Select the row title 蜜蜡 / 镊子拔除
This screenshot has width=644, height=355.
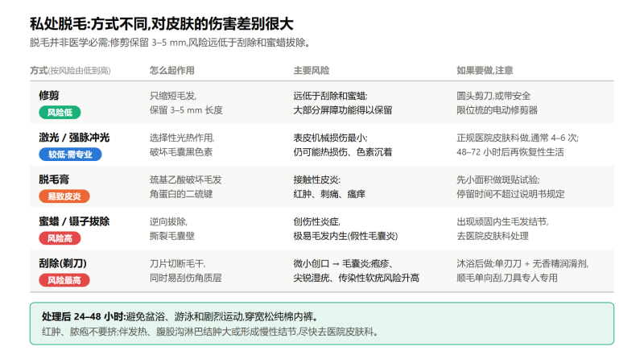[74, 221]
